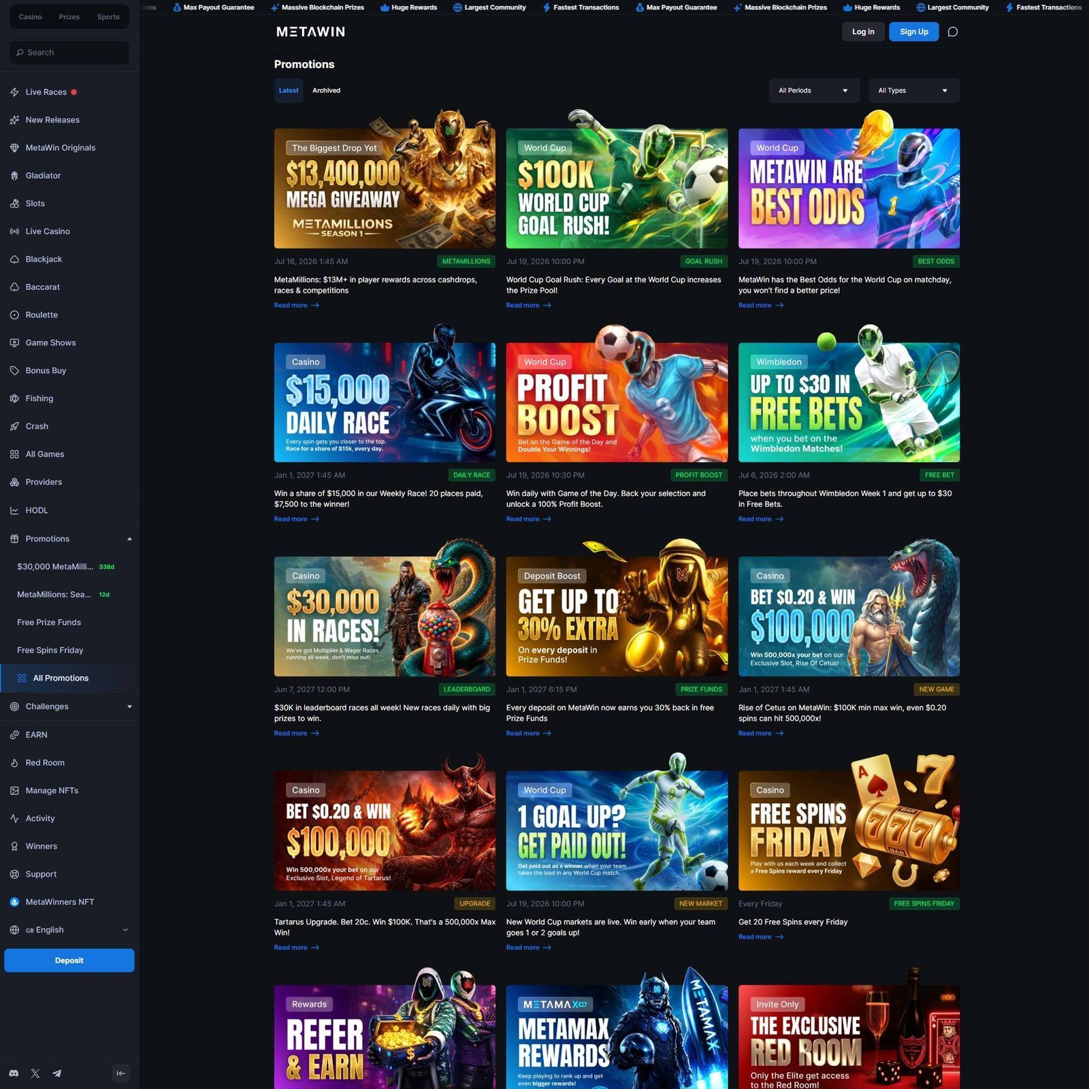Click the New Releases sparkle icon
Viewport: 1089px width, 1089px height.
tap(14, 120)
